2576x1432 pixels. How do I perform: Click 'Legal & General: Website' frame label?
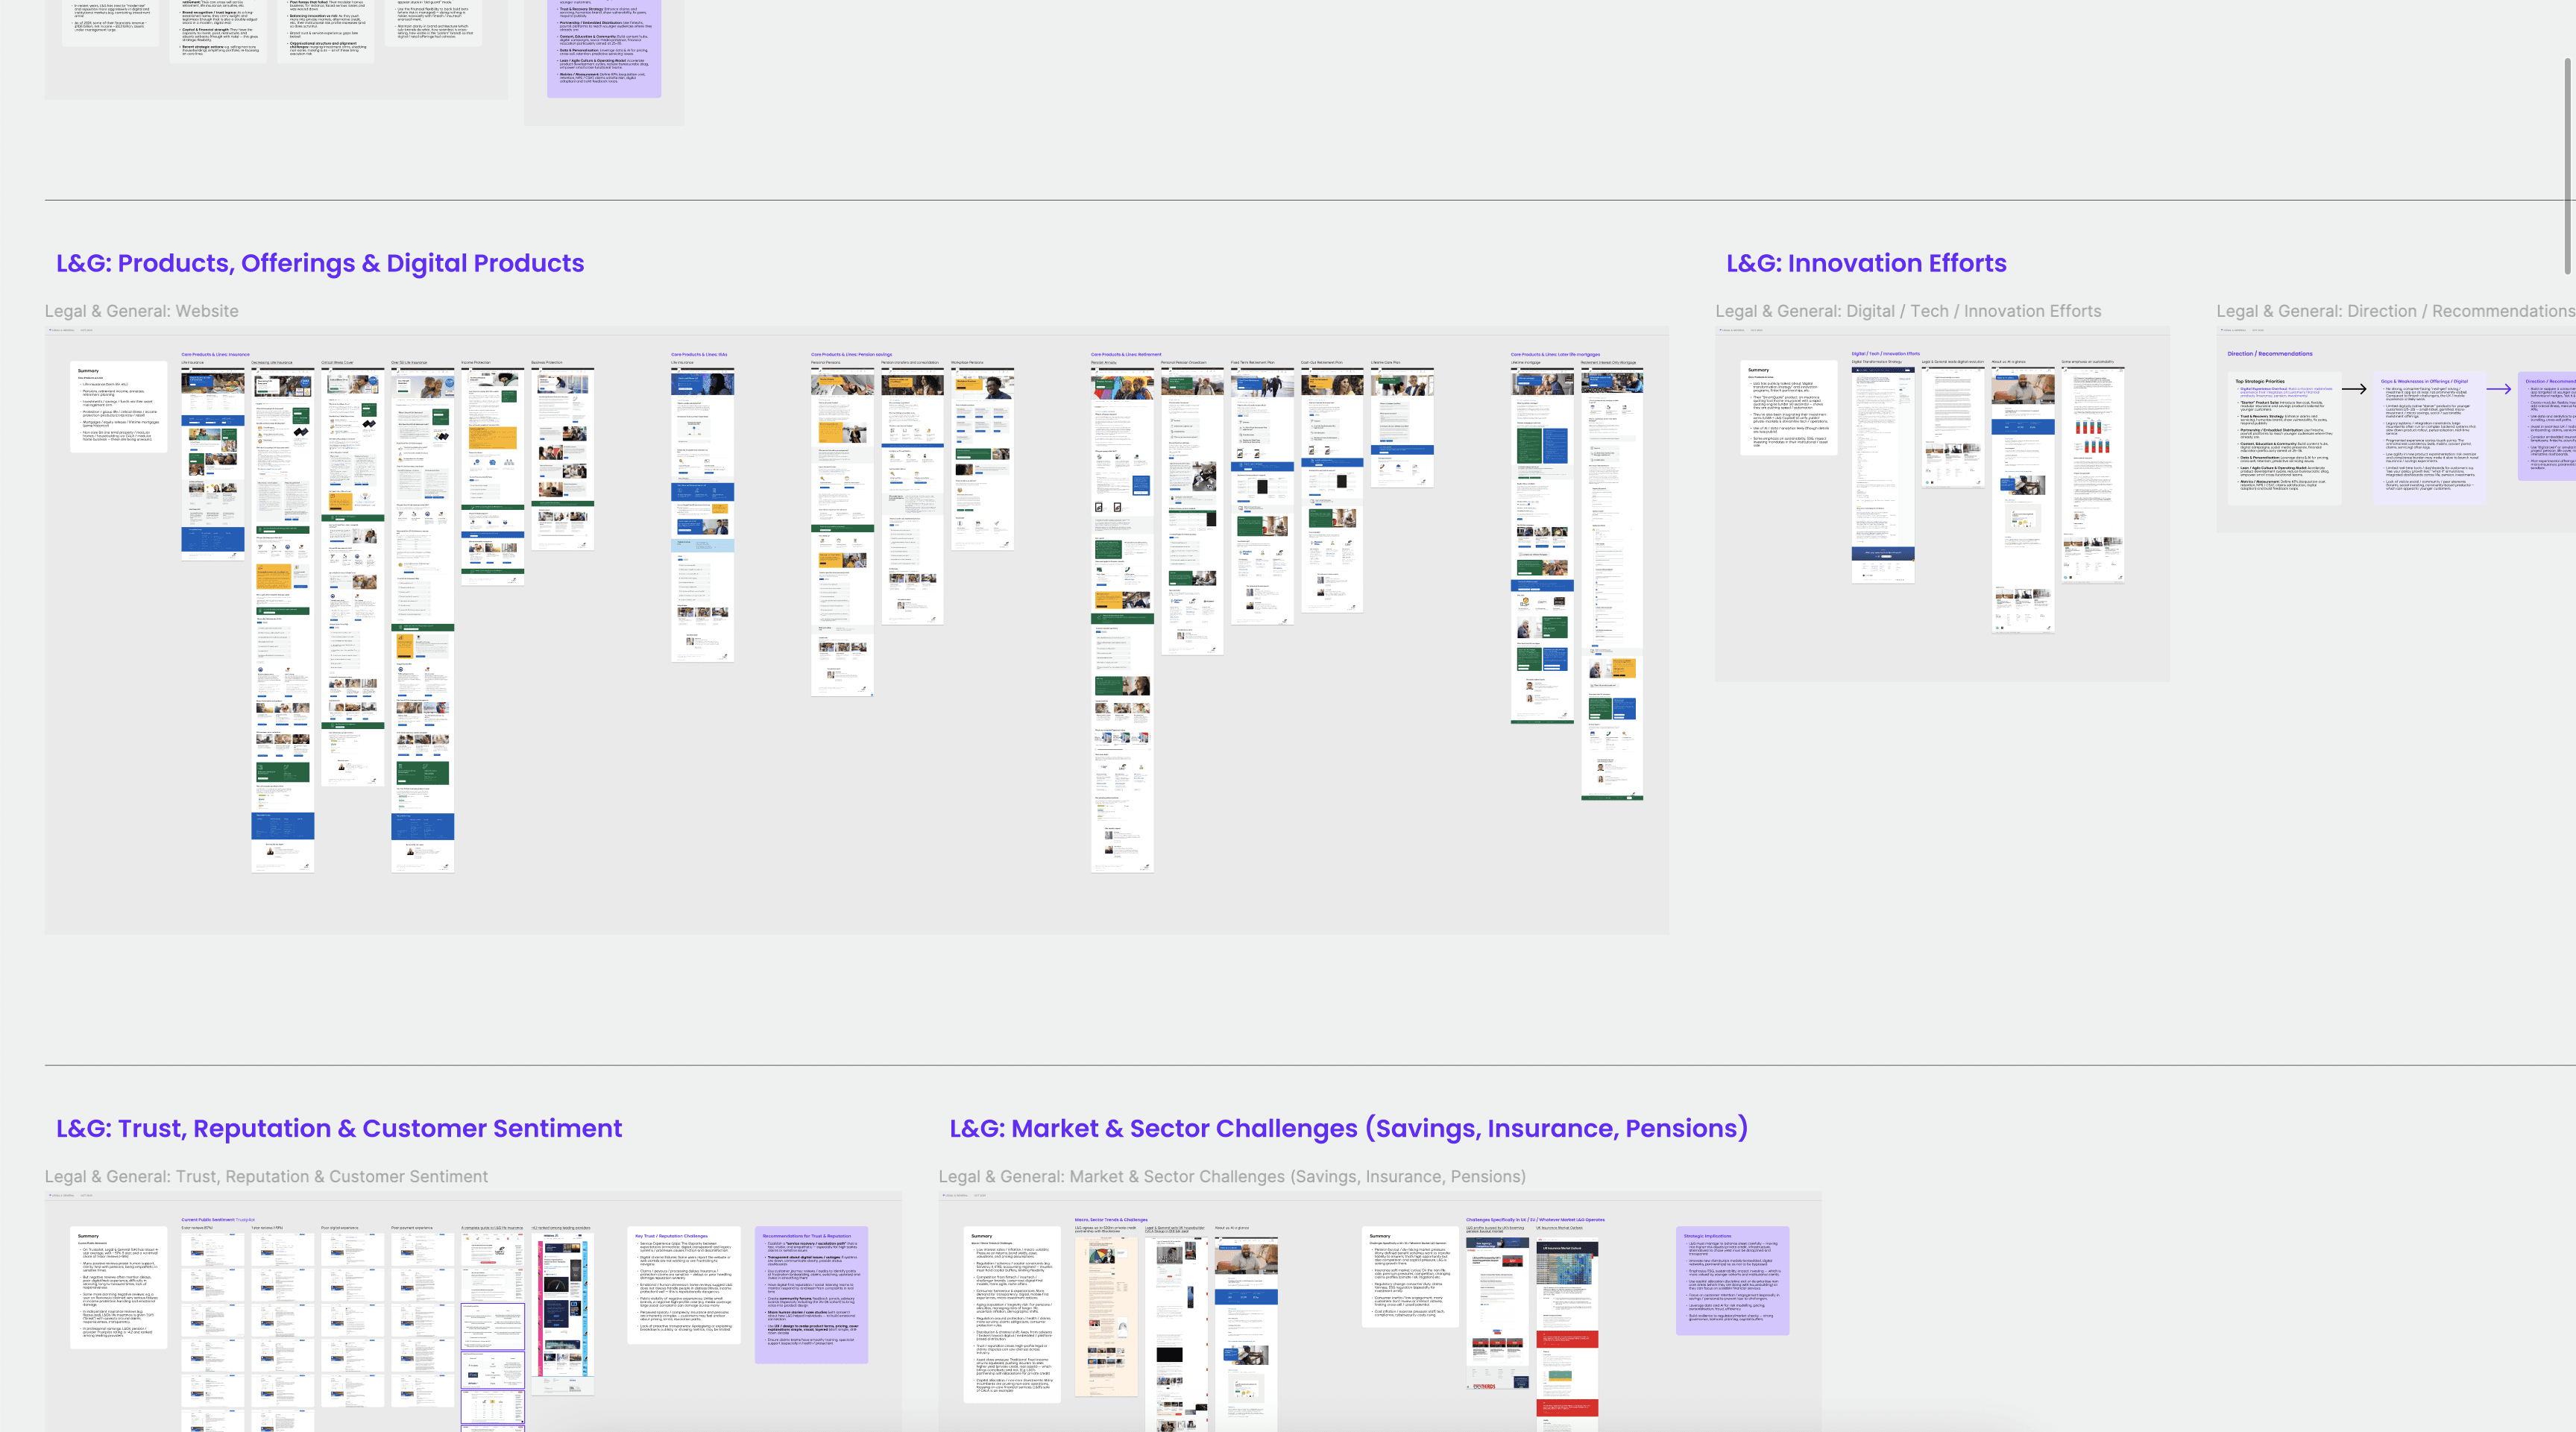point(141,311)
